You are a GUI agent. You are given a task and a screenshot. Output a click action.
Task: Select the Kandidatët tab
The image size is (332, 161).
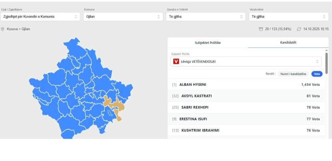pos(288,43)
